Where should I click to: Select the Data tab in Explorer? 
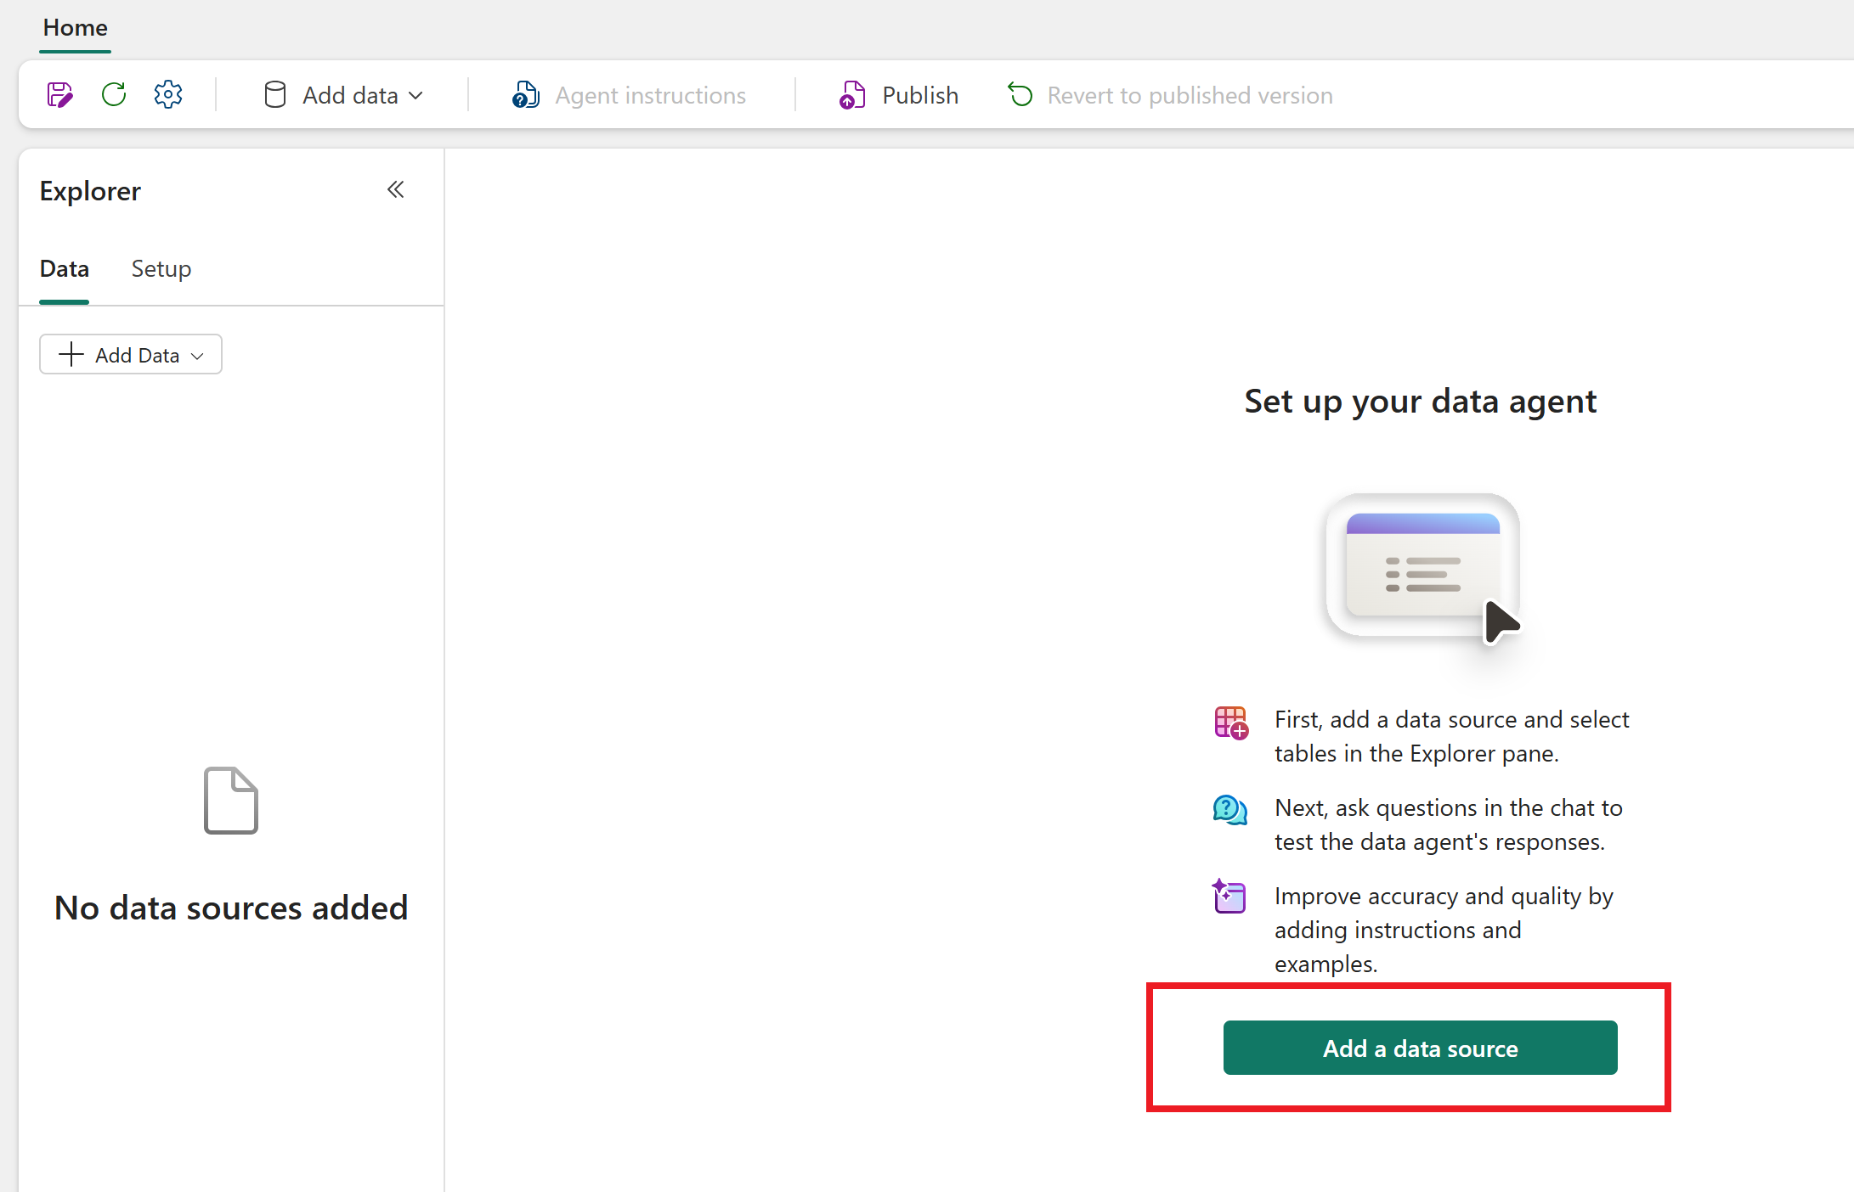(x=64, y=268)
